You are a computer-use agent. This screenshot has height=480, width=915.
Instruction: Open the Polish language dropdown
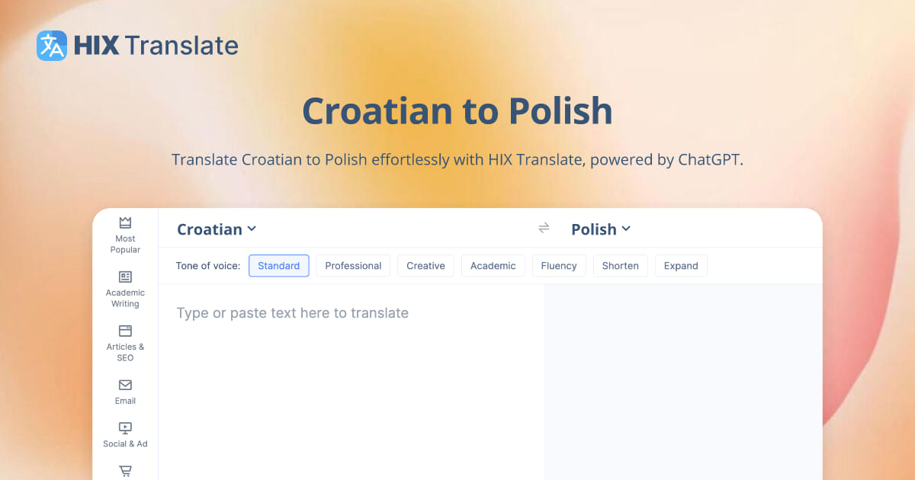[600, 229]
